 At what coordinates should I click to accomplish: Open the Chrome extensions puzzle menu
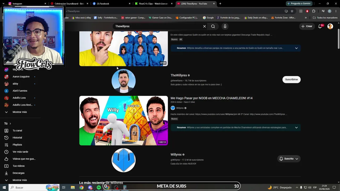coord(314,11)
